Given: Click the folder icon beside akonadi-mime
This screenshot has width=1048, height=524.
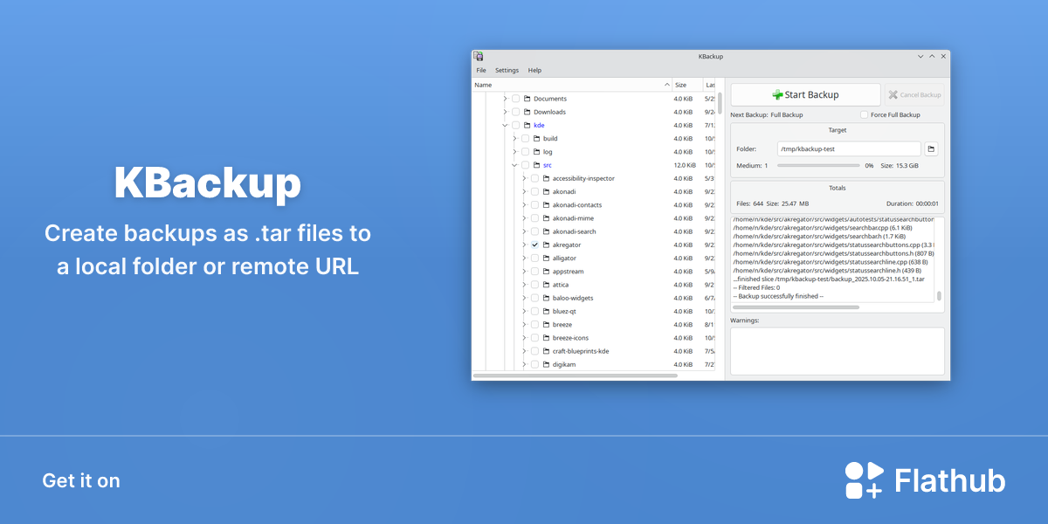Looking at the screenshot, I should click(x=546, y=218).
